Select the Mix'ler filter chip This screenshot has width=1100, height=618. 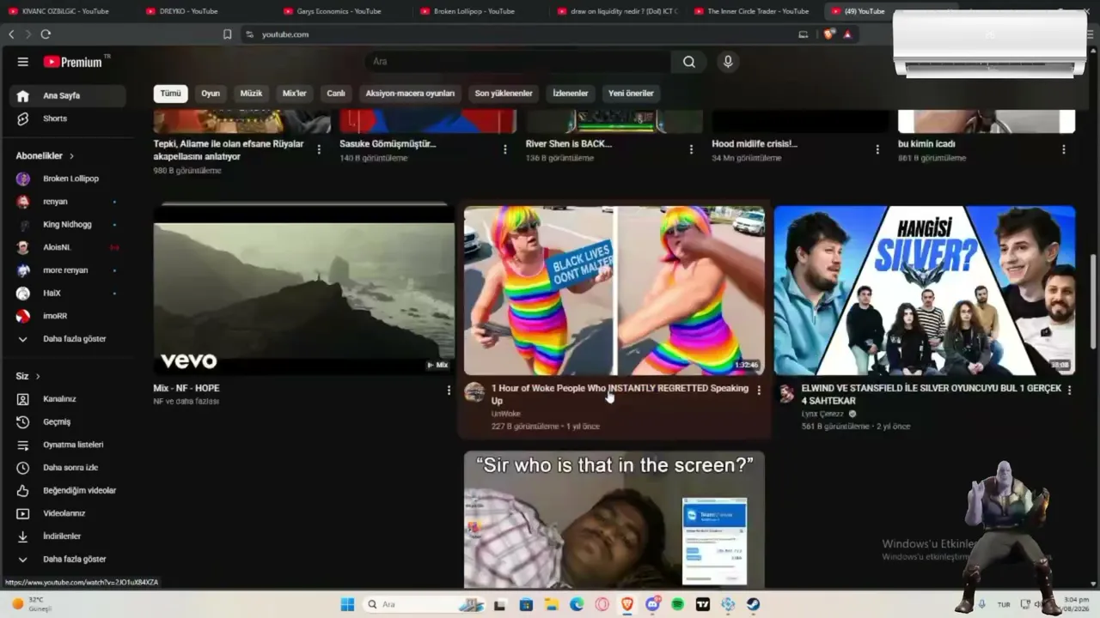(295, 94)
